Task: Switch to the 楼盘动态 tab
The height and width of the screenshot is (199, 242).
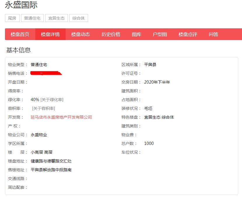Action: (x=80, y=34)
